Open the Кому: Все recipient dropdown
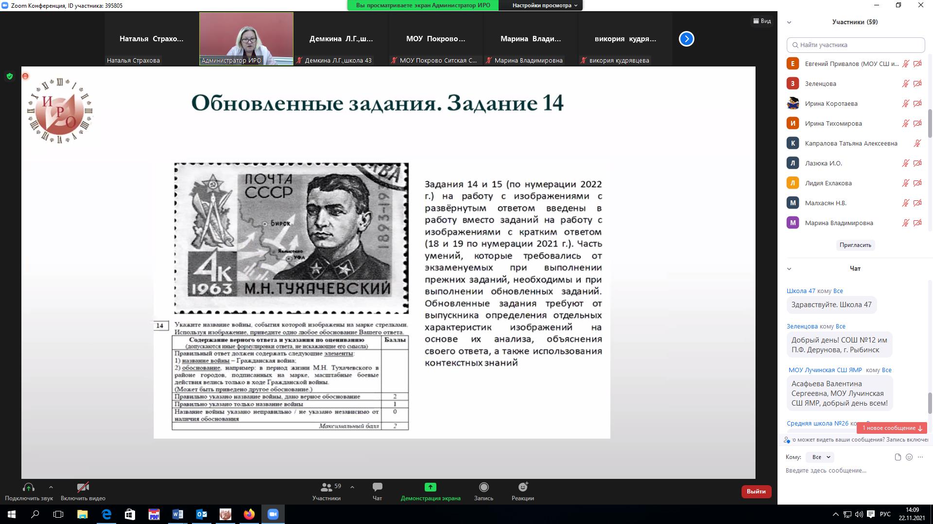 (820, 457)
